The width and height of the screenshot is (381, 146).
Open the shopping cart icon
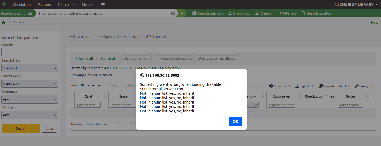(x=102, y=5)
